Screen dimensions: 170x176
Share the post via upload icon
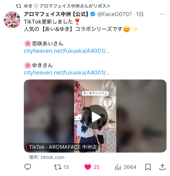[162, 167]
